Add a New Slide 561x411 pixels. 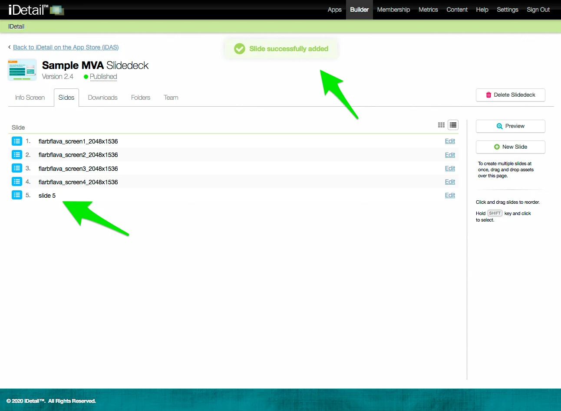[x=511, y=147]
